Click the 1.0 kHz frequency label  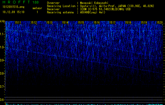click(x=2, y=47)
